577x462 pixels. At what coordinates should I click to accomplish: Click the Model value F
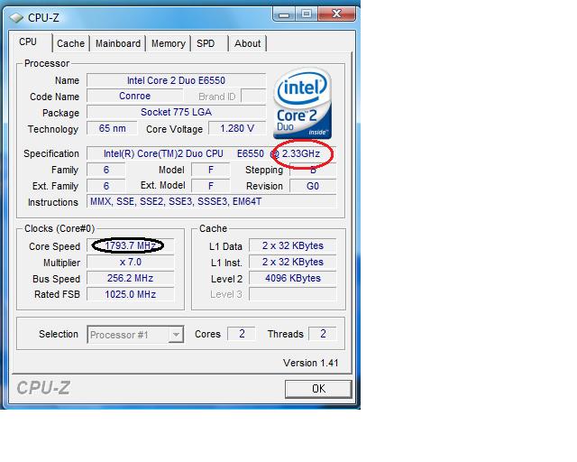211,170
